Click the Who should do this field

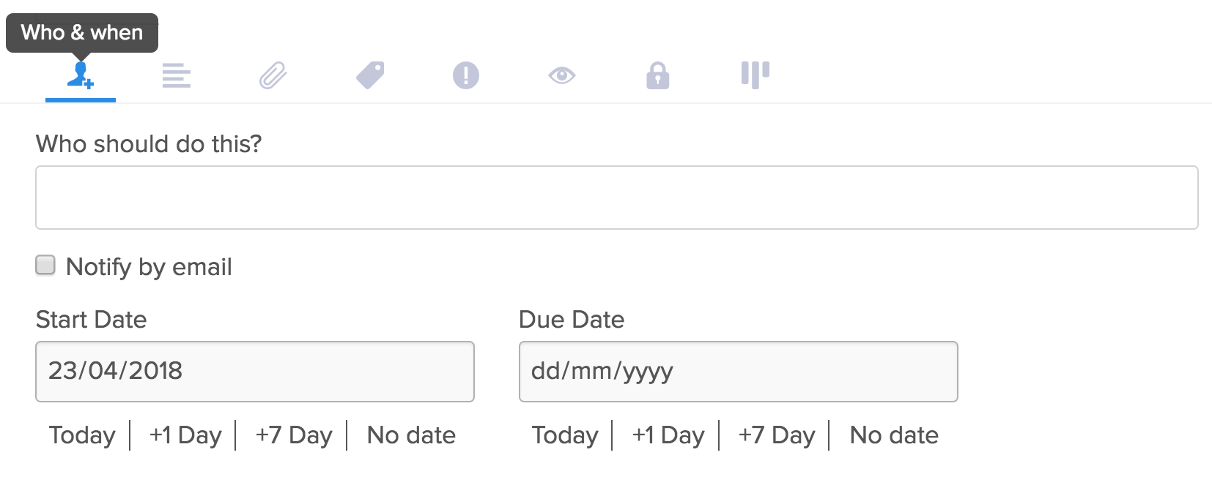[617, 198]
